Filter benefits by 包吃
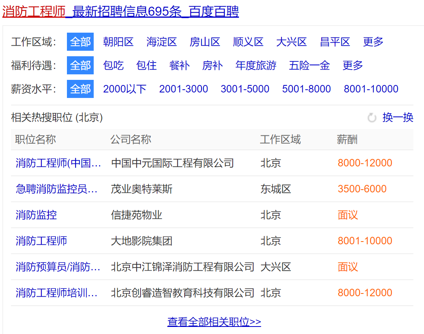 [113, 65]
